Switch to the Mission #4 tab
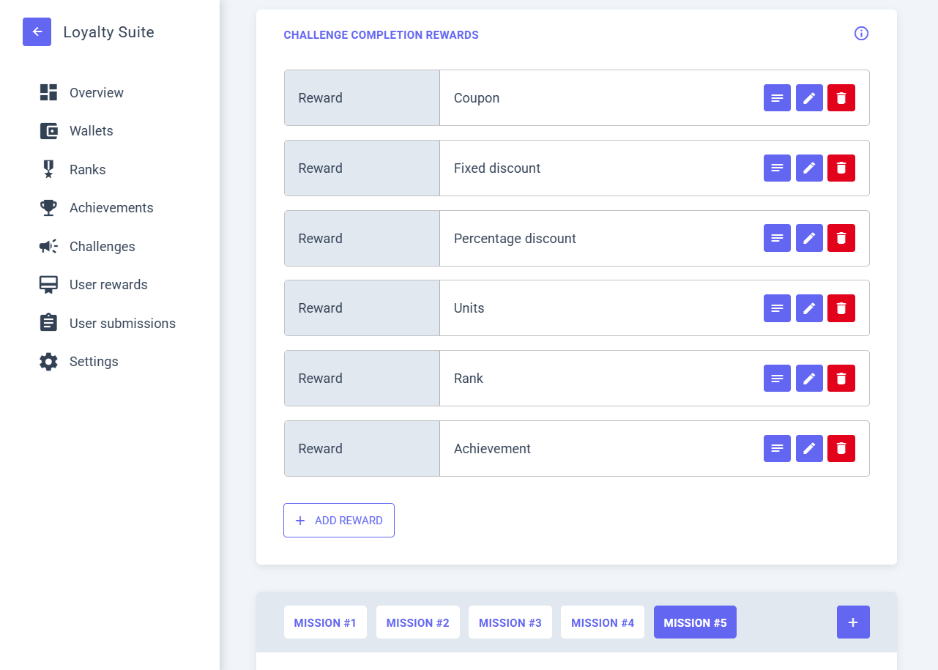The height and width of the screenshot is (670, 938). pyautogui.click(x=603, y=622)
